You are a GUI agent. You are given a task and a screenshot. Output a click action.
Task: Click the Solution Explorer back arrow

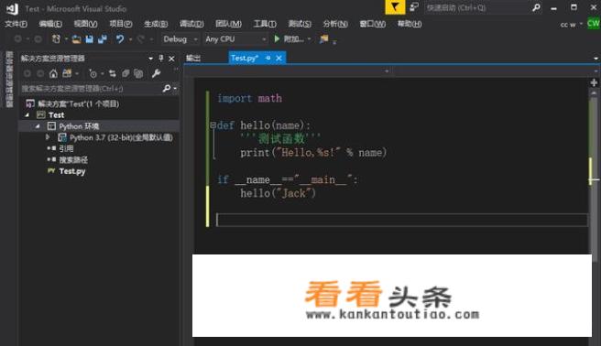coord(27,73)
